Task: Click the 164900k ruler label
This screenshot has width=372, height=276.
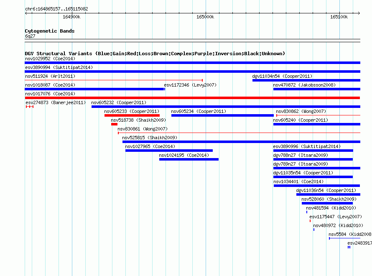Action: pos(71,17)
